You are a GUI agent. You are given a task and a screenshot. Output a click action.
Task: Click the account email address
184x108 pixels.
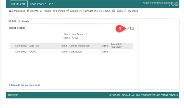[x=160, y=3]
